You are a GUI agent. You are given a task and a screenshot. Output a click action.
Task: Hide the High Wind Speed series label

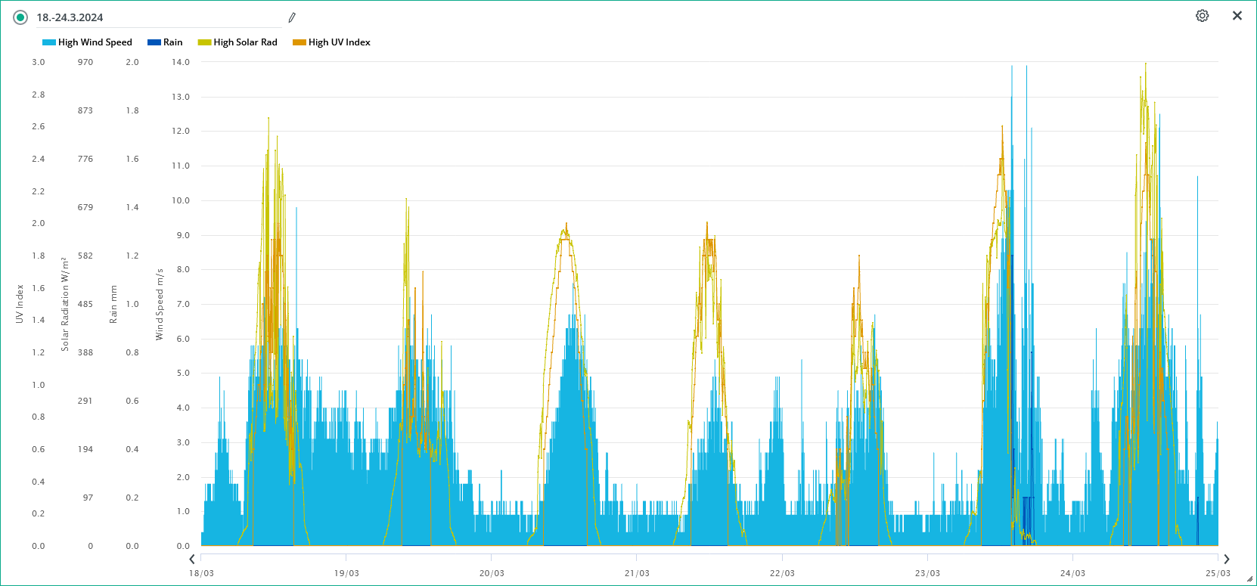[x=95, y=42]
